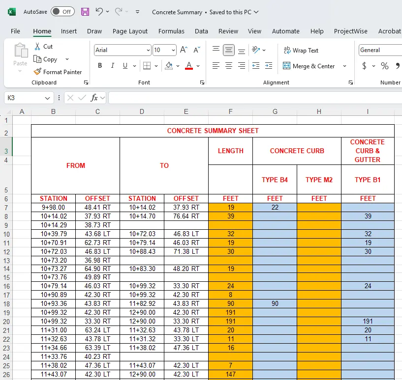Click the Paste button
The height and width of the screenshot is (380, 402).
[x=20, y=55]
